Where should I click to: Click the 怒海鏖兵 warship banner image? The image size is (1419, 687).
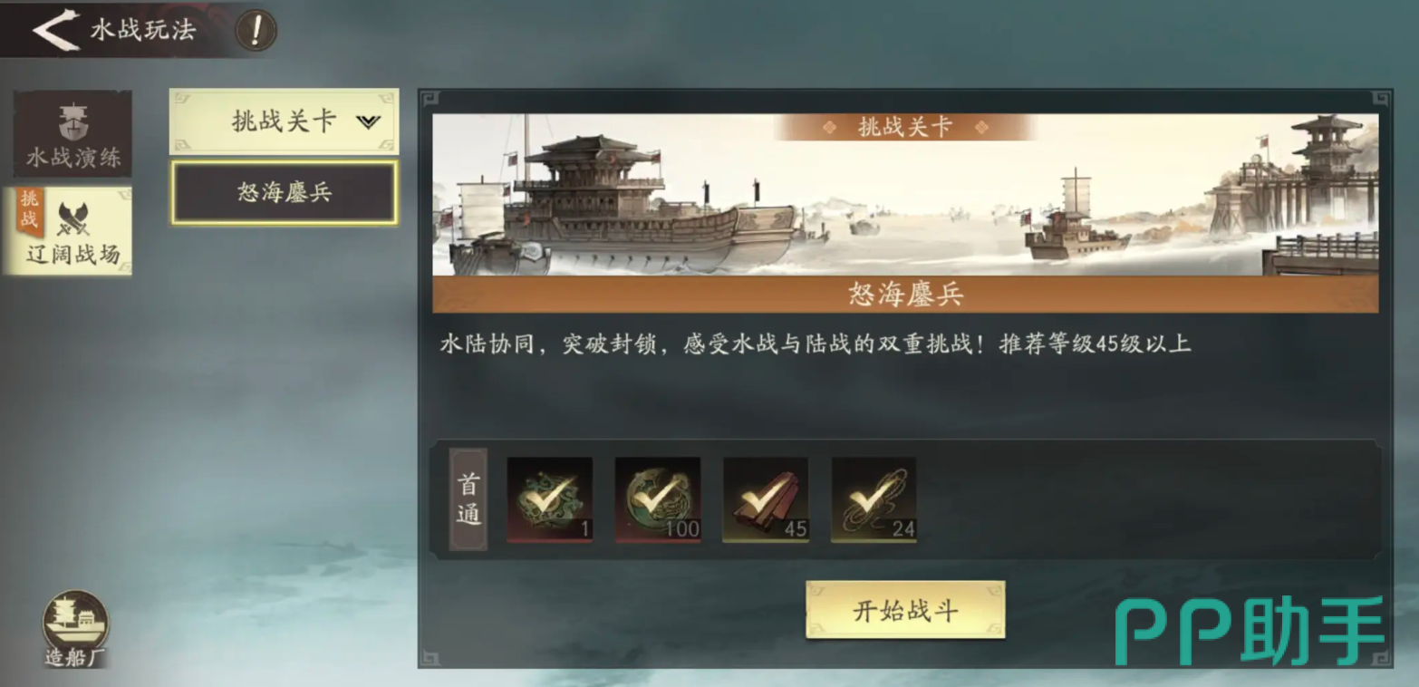[905, 194]
